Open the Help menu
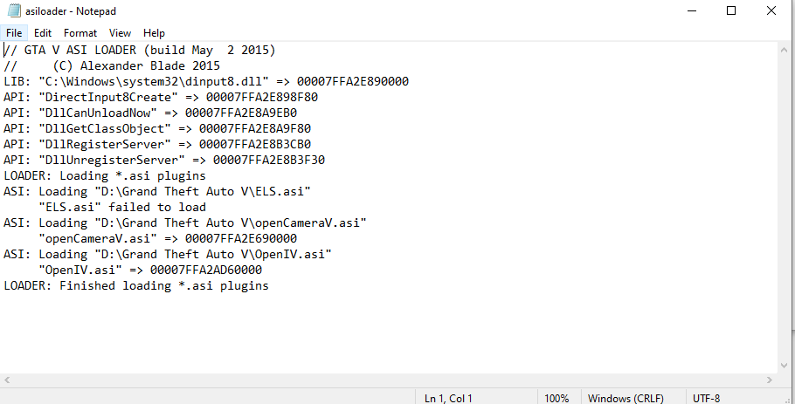Viewport: 795px width, 404px height. click(154, 33)
